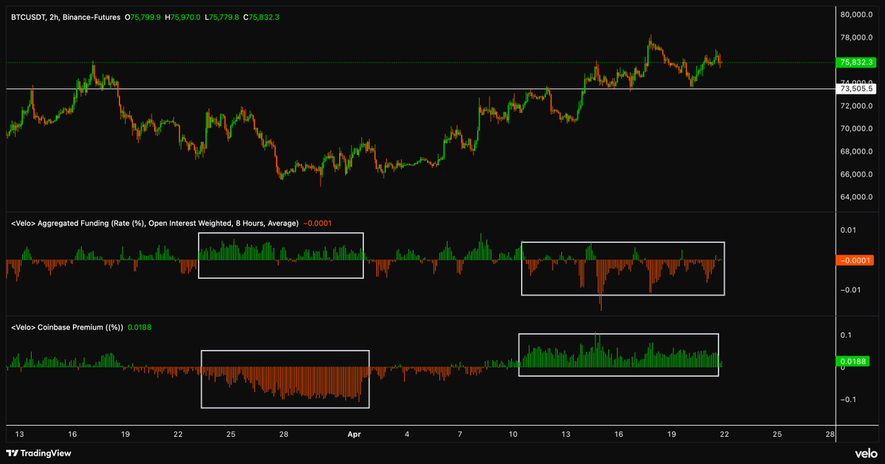885x464 pixels.
Task: Select the rectangle over positive Coinbase premium
Action: tap(619, 354)
